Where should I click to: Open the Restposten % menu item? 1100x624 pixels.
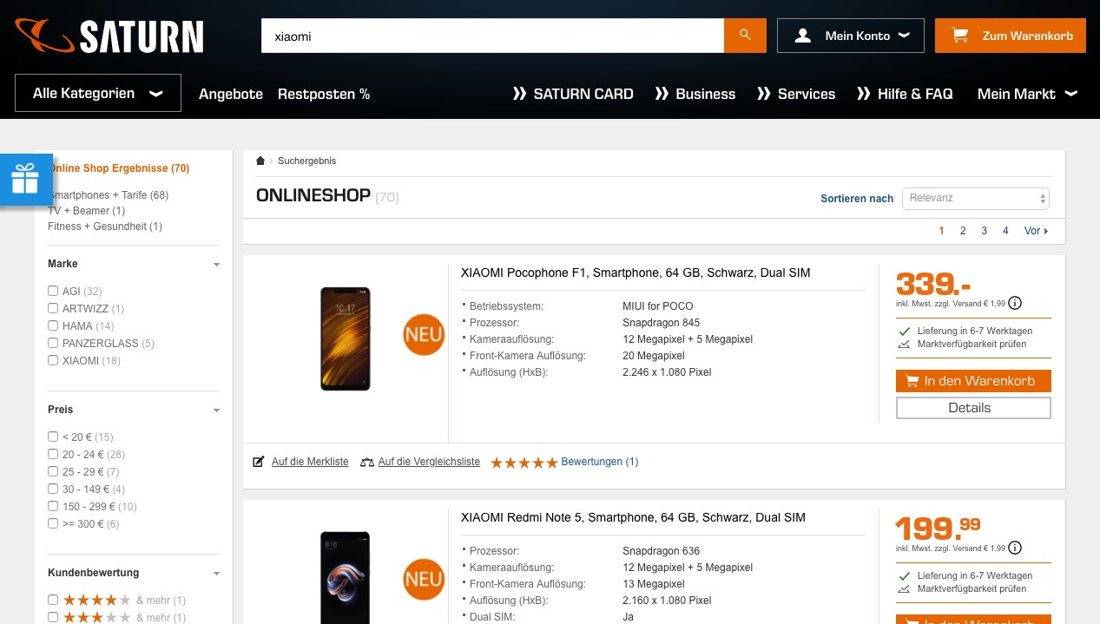(x=324, y=94)
